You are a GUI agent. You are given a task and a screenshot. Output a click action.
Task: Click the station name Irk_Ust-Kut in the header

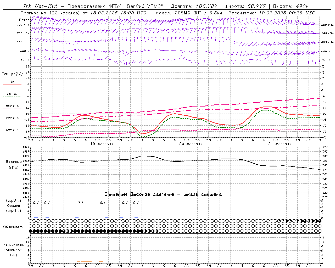(41, 6)
